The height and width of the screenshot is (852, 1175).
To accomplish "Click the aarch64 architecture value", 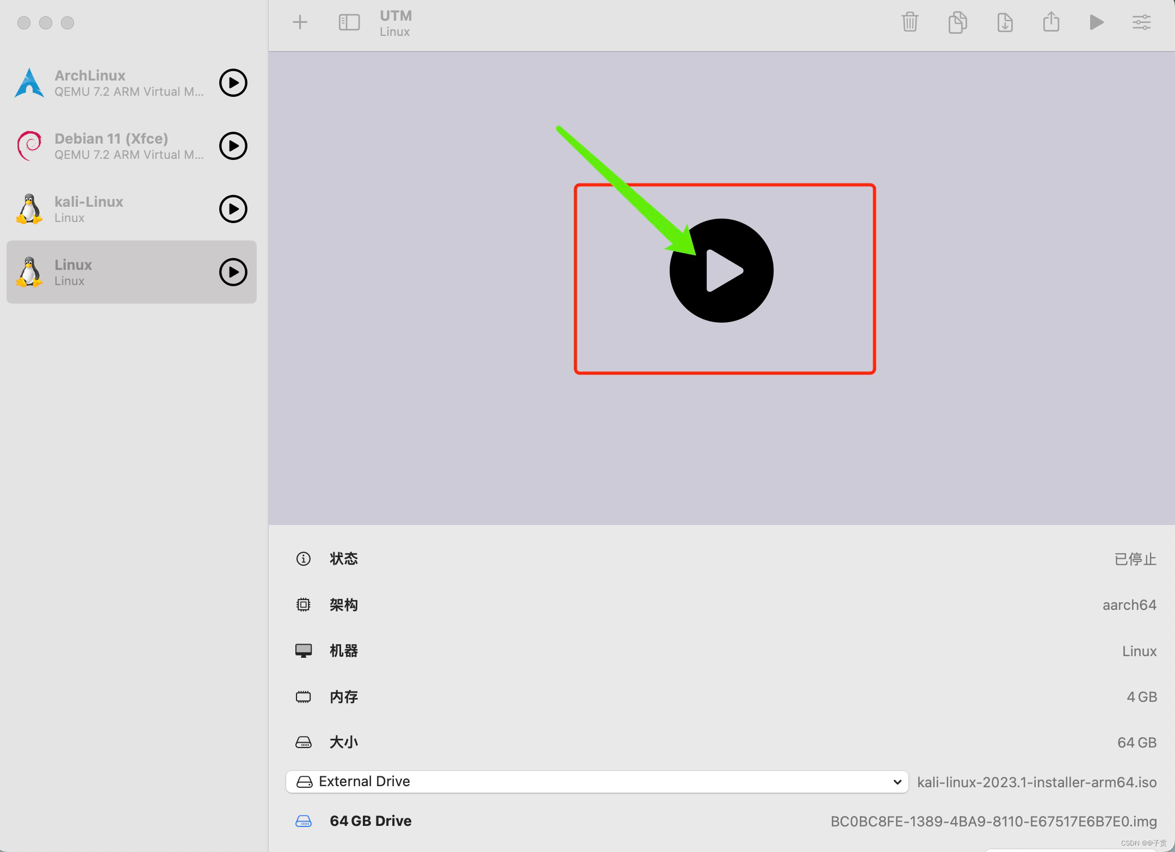I will click(x=1129, y=605).
